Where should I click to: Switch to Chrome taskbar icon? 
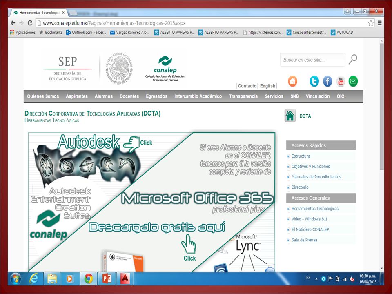(x=89, y=279)
